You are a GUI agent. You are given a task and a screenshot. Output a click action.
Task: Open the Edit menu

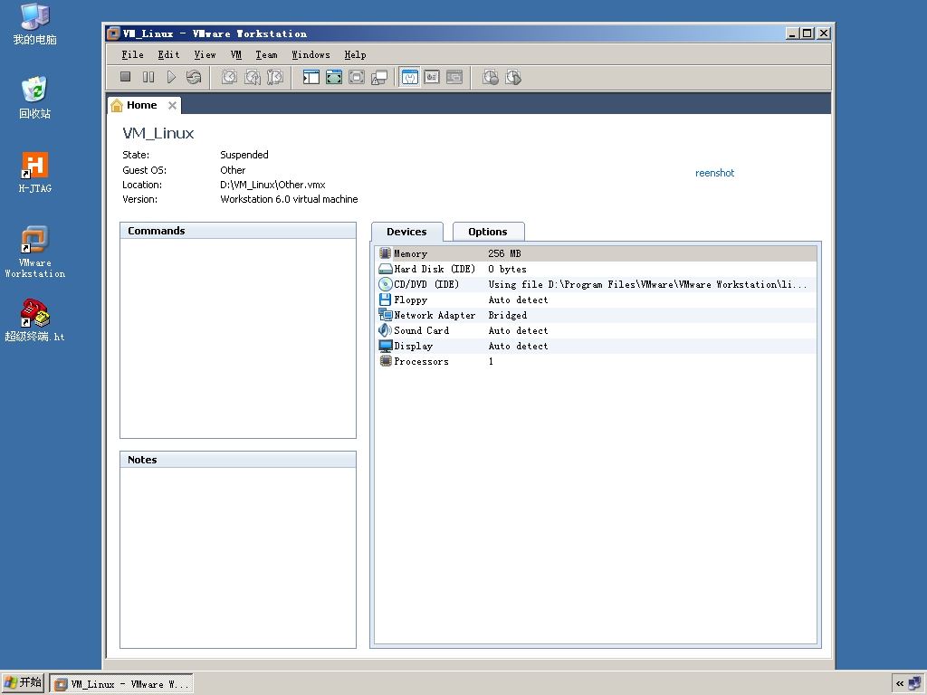[168, 54]
